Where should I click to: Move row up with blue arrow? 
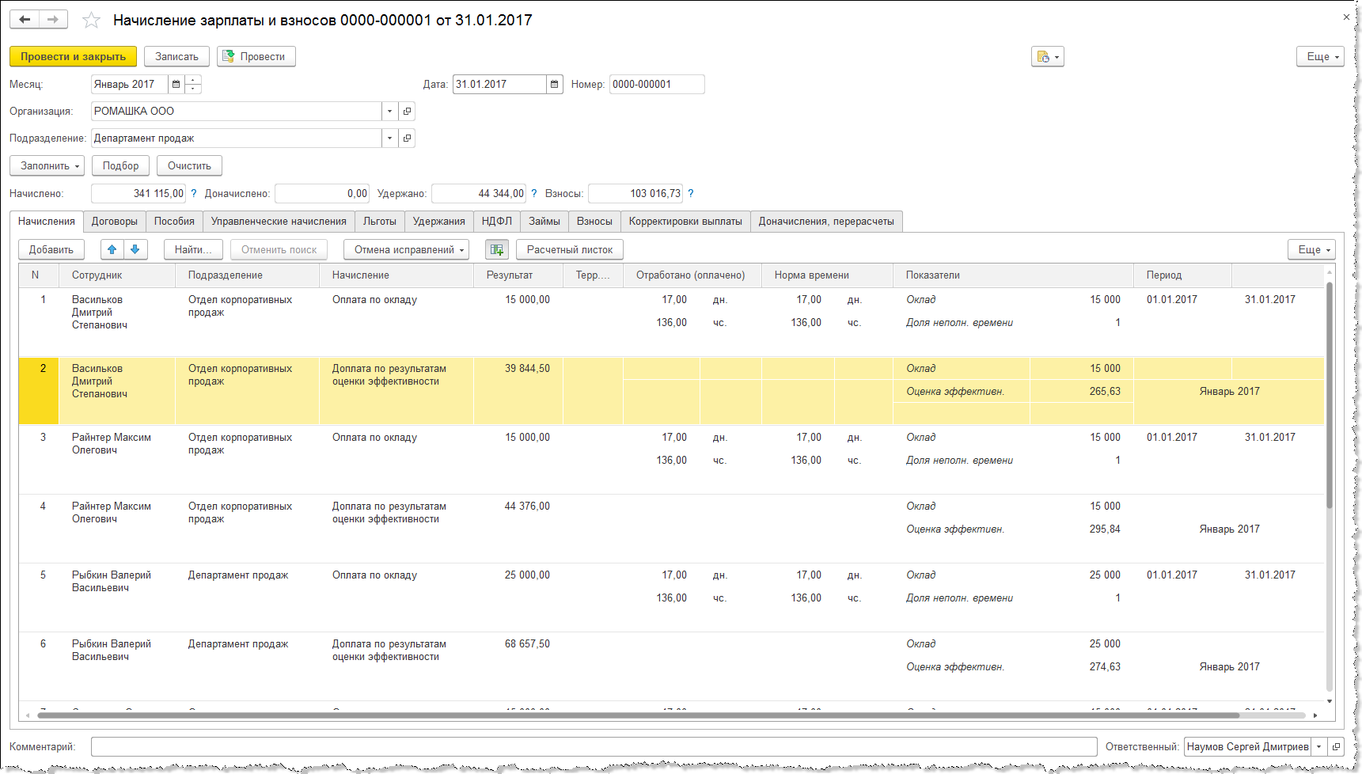click(x=112, y=249)
